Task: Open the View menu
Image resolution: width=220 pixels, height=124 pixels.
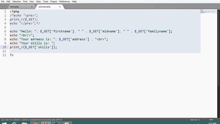Action: pyautogui.click(x=32, y=1)
